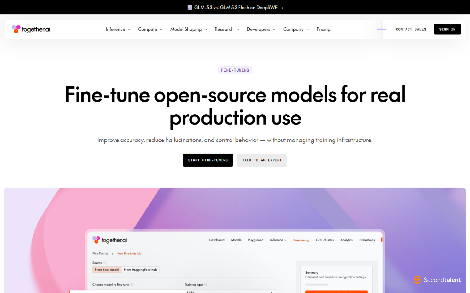Click the chart emoji in the announcement banner
Screen dimensions: 470x293
(x=190, y=8)
